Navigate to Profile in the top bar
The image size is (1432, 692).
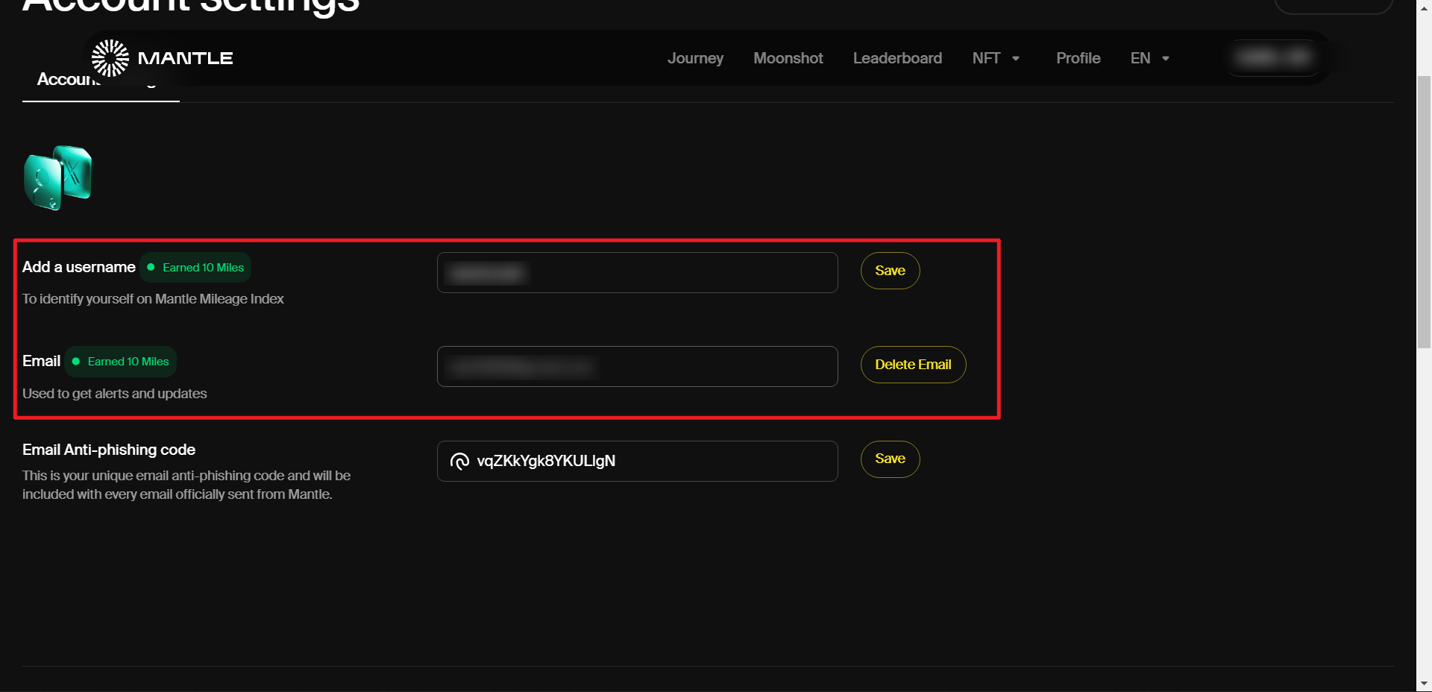tap(1078, 58)
